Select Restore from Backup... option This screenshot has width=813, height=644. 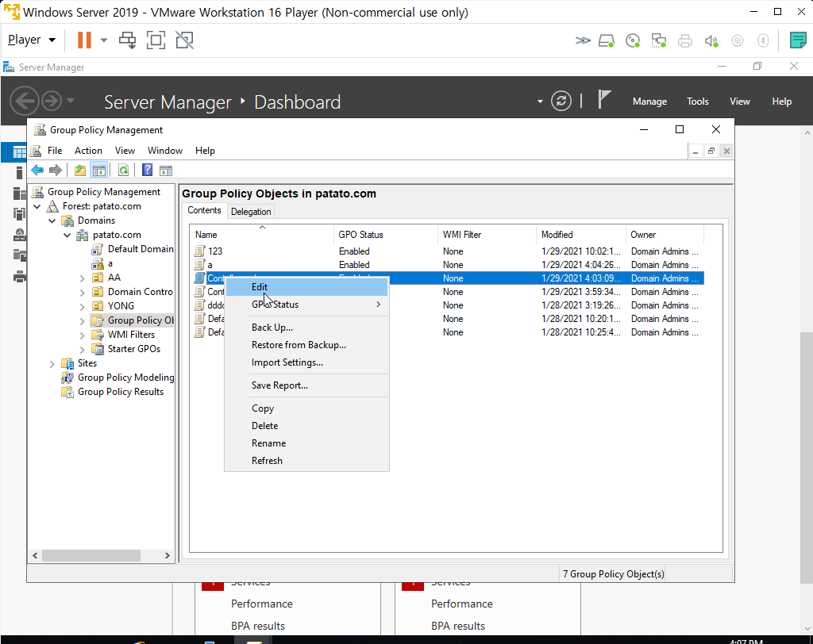coord(306,345)
